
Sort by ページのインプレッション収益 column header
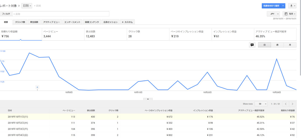click(x=159, y=110)
